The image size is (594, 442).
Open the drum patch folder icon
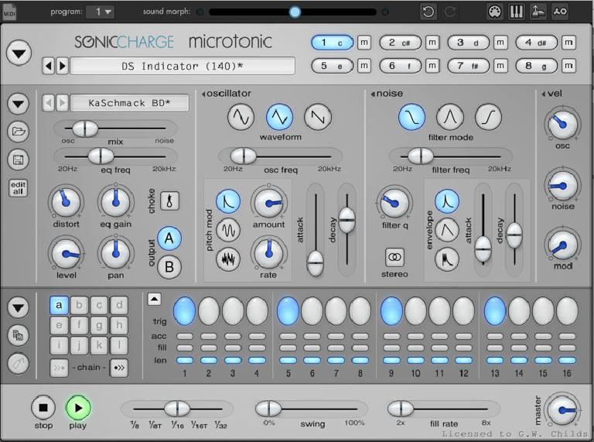pyautogui.click(x=19, y=132)
